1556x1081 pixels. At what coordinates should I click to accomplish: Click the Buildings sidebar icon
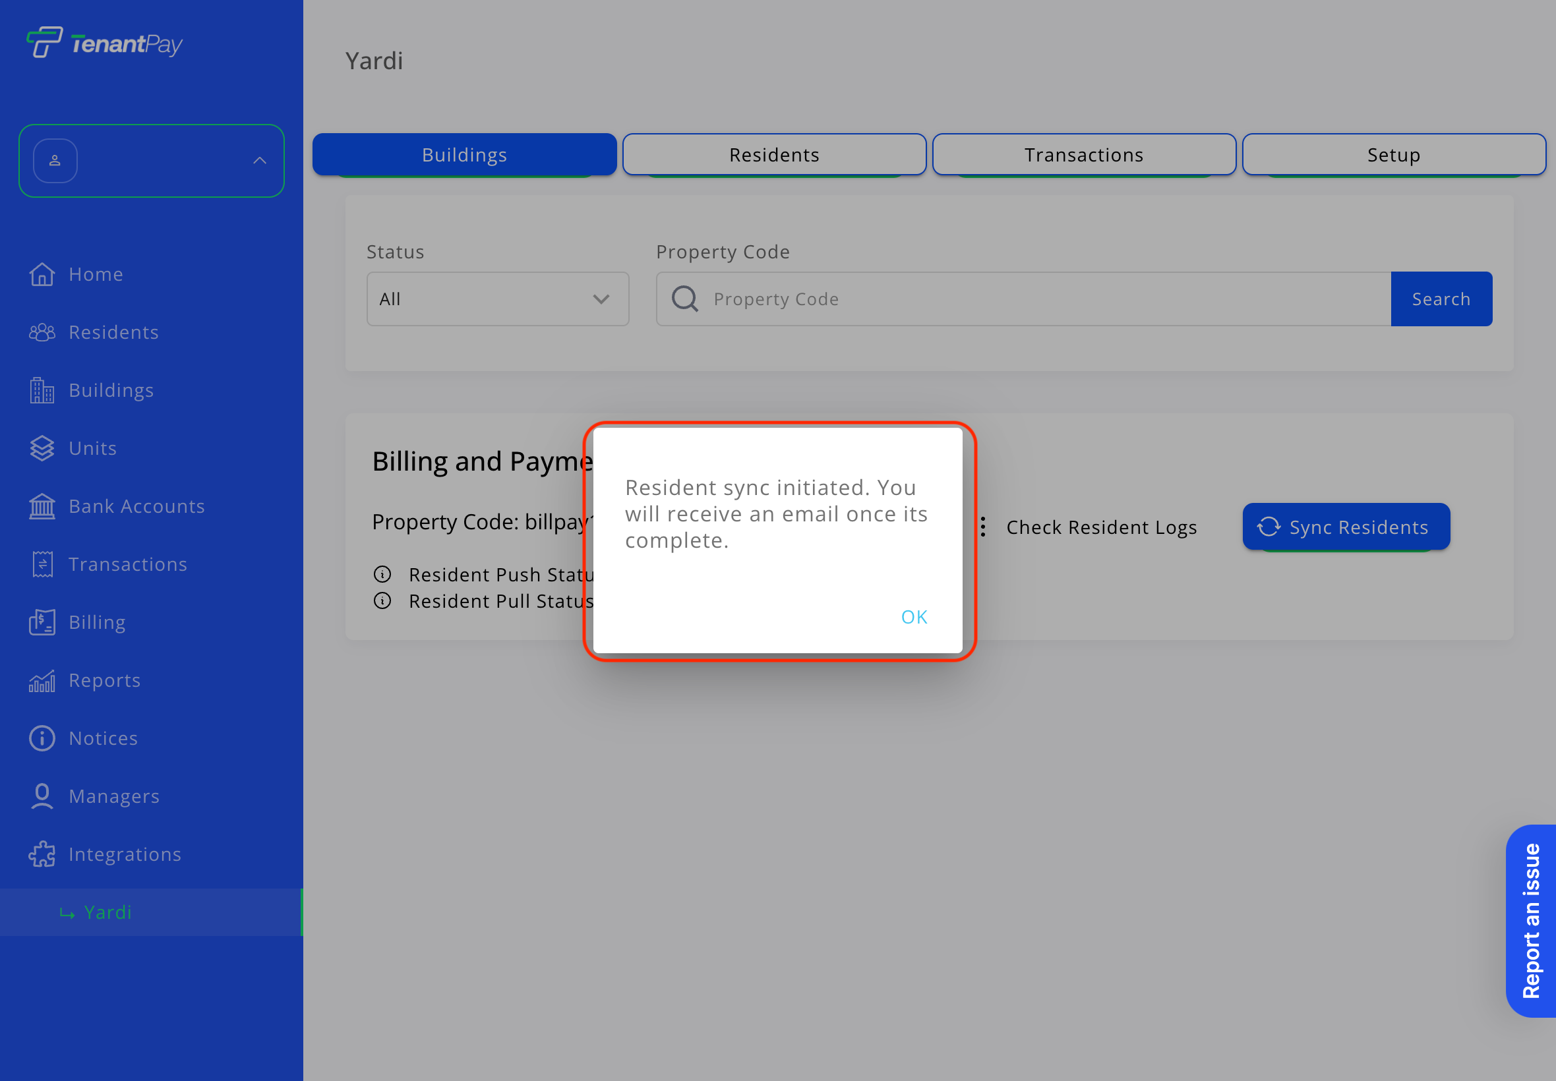coord(42,391)
